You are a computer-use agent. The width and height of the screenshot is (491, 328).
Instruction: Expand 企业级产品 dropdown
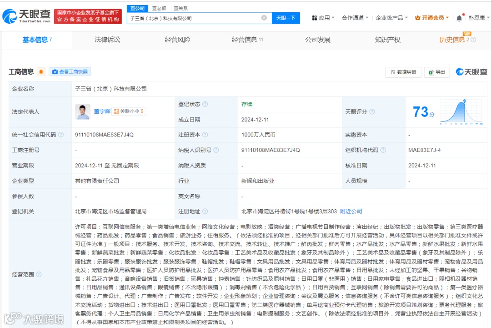coord(391,18)
